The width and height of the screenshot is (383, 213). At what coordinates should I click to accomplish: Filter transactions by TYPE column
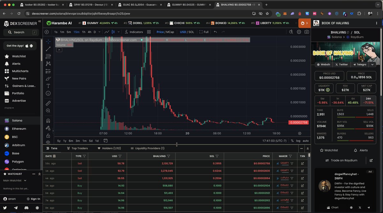click(x=84, y=156)
